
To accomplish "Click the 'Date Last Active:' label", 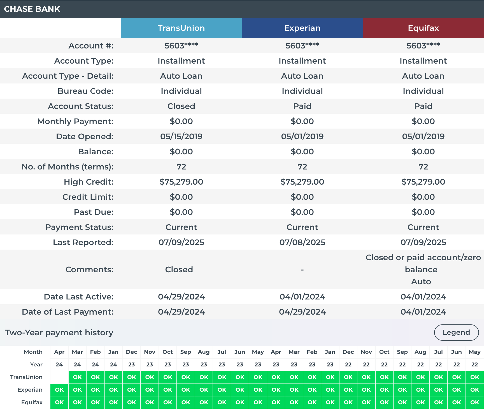I will [x=79, y=297].
